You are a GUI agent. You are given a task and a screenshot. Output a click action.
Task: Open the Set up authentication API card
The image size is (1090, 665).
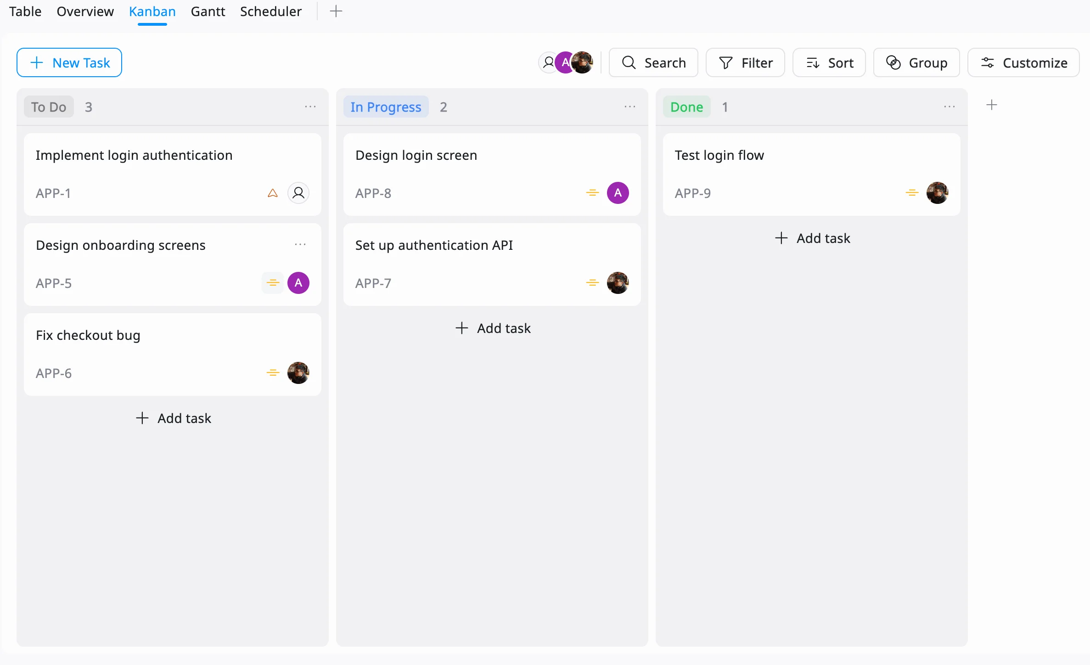tap(434, 245)
